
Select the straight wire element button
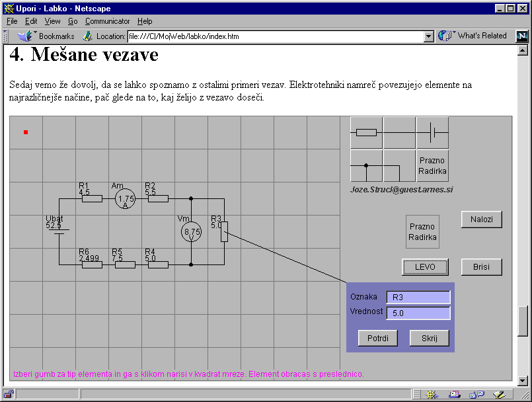[399, 132]
